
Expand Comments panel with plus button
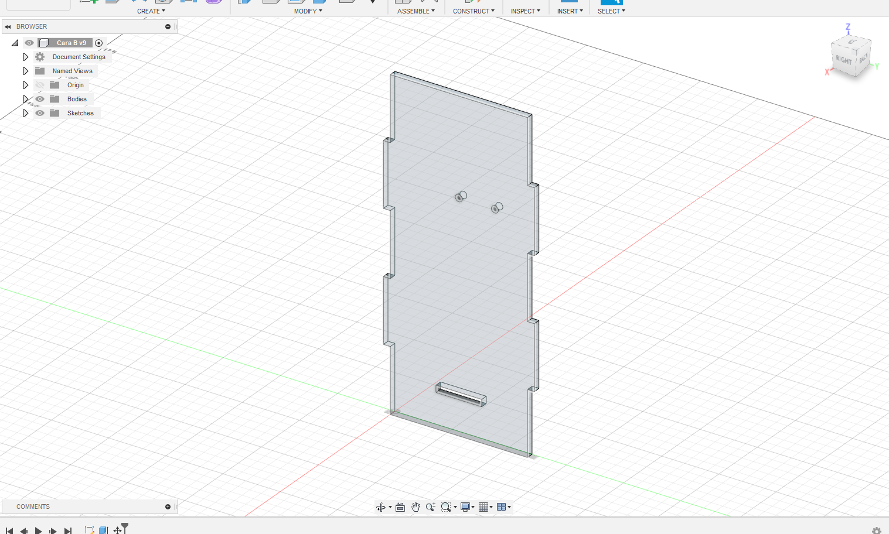(x=168, y=506)
